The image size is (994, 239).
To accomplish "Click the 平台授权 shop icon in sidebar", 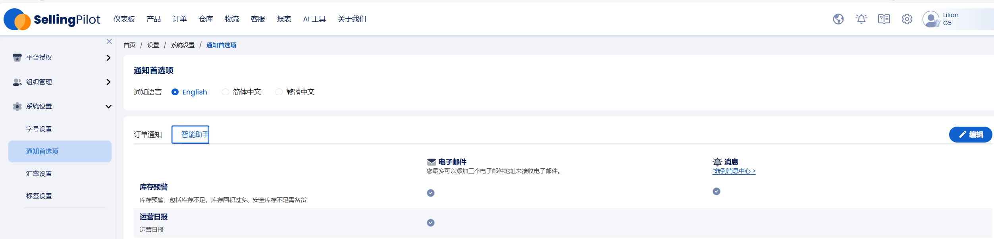I will click(17, 58).
